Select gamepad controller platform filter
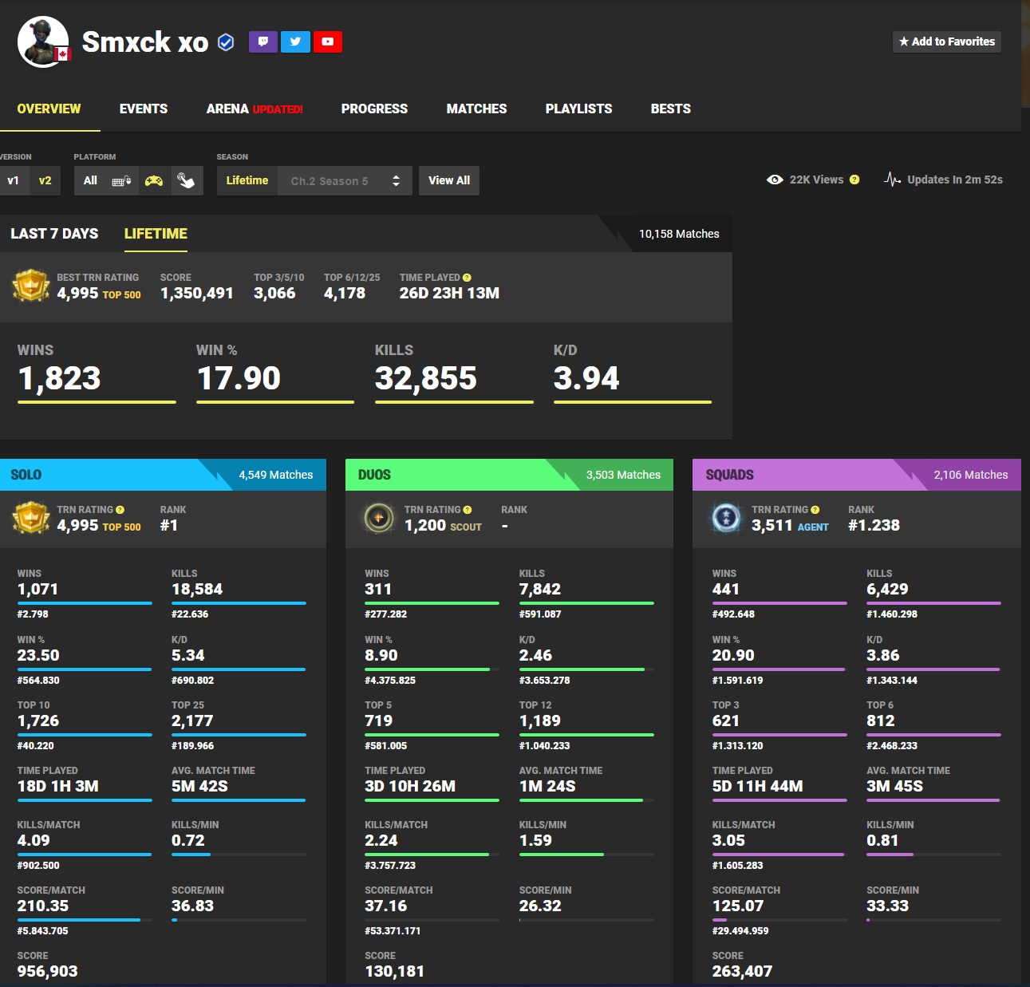Viewport: 1030px width, 987px height. point(154,181)
